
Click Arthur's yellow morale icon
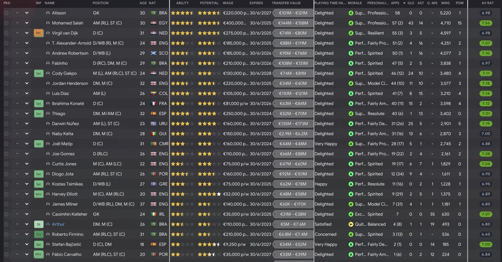pos(351,224)
